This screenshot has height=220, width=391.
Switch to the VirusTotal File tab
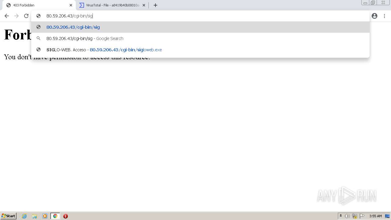pos(112,5)
